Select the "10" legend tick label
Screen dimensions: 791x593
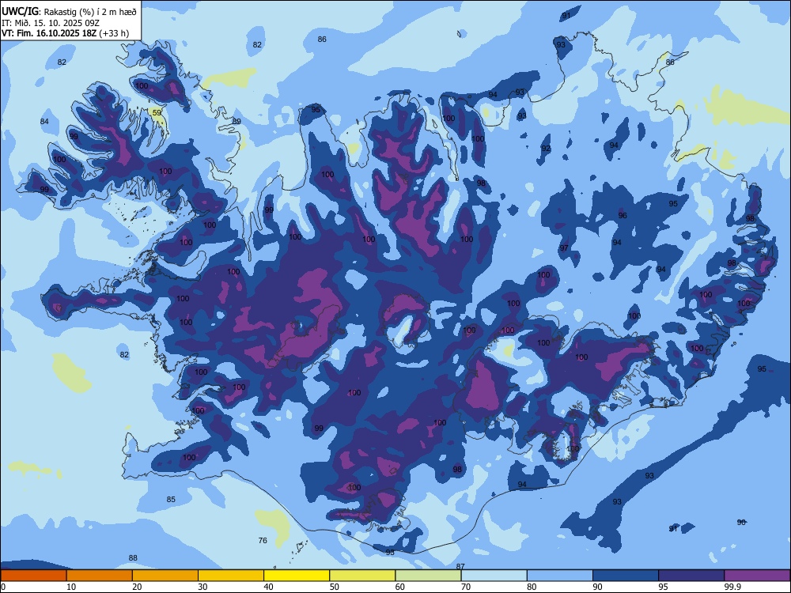[x=71, y=587]
